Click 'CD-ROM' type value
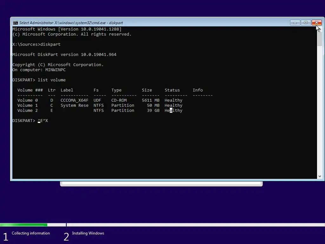The width and height of the screenshot is (325, 244). [x=119, y=100]
